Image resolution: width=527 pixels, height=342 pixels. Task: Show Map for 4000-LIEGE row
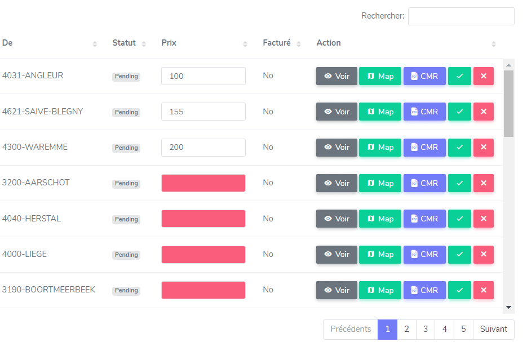(380, 255)
